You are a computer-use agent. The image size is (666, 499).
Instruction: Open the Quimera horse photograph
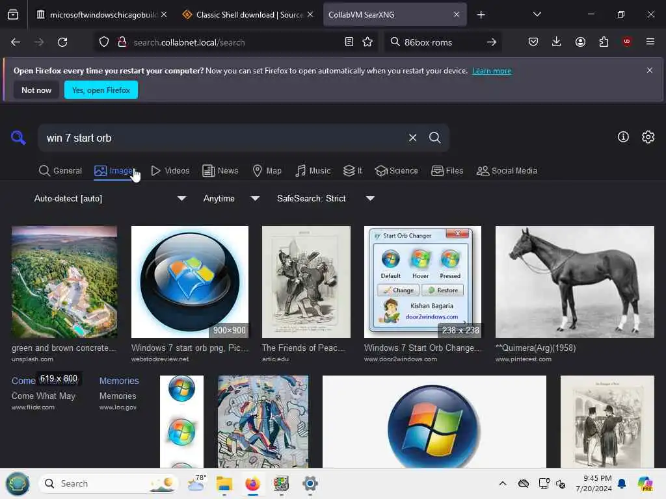tap(575, 282)
